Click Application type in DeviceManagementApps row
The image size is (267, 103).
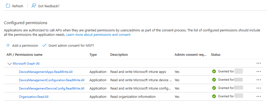click(x=98, y=72)
